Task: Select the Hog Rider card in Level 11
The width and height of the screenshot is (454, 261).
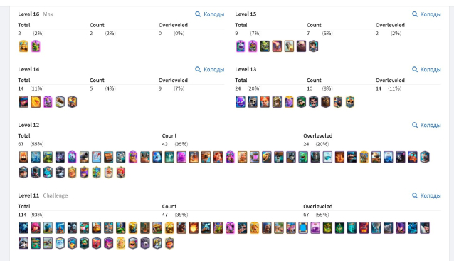Action: [x=181, y=228]
